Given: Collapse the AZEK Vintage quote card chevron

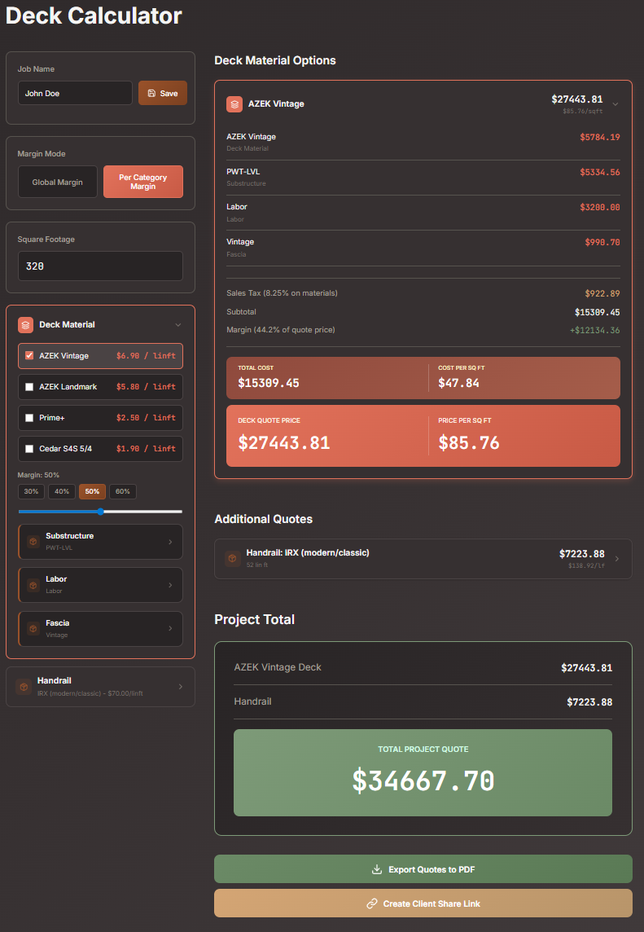Looking at the screenshot, I should coord(616,104).
